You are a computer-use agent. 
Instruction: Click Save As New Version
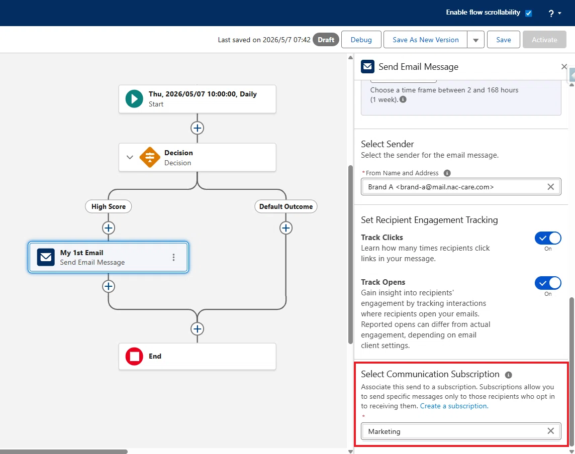point(425,40)
